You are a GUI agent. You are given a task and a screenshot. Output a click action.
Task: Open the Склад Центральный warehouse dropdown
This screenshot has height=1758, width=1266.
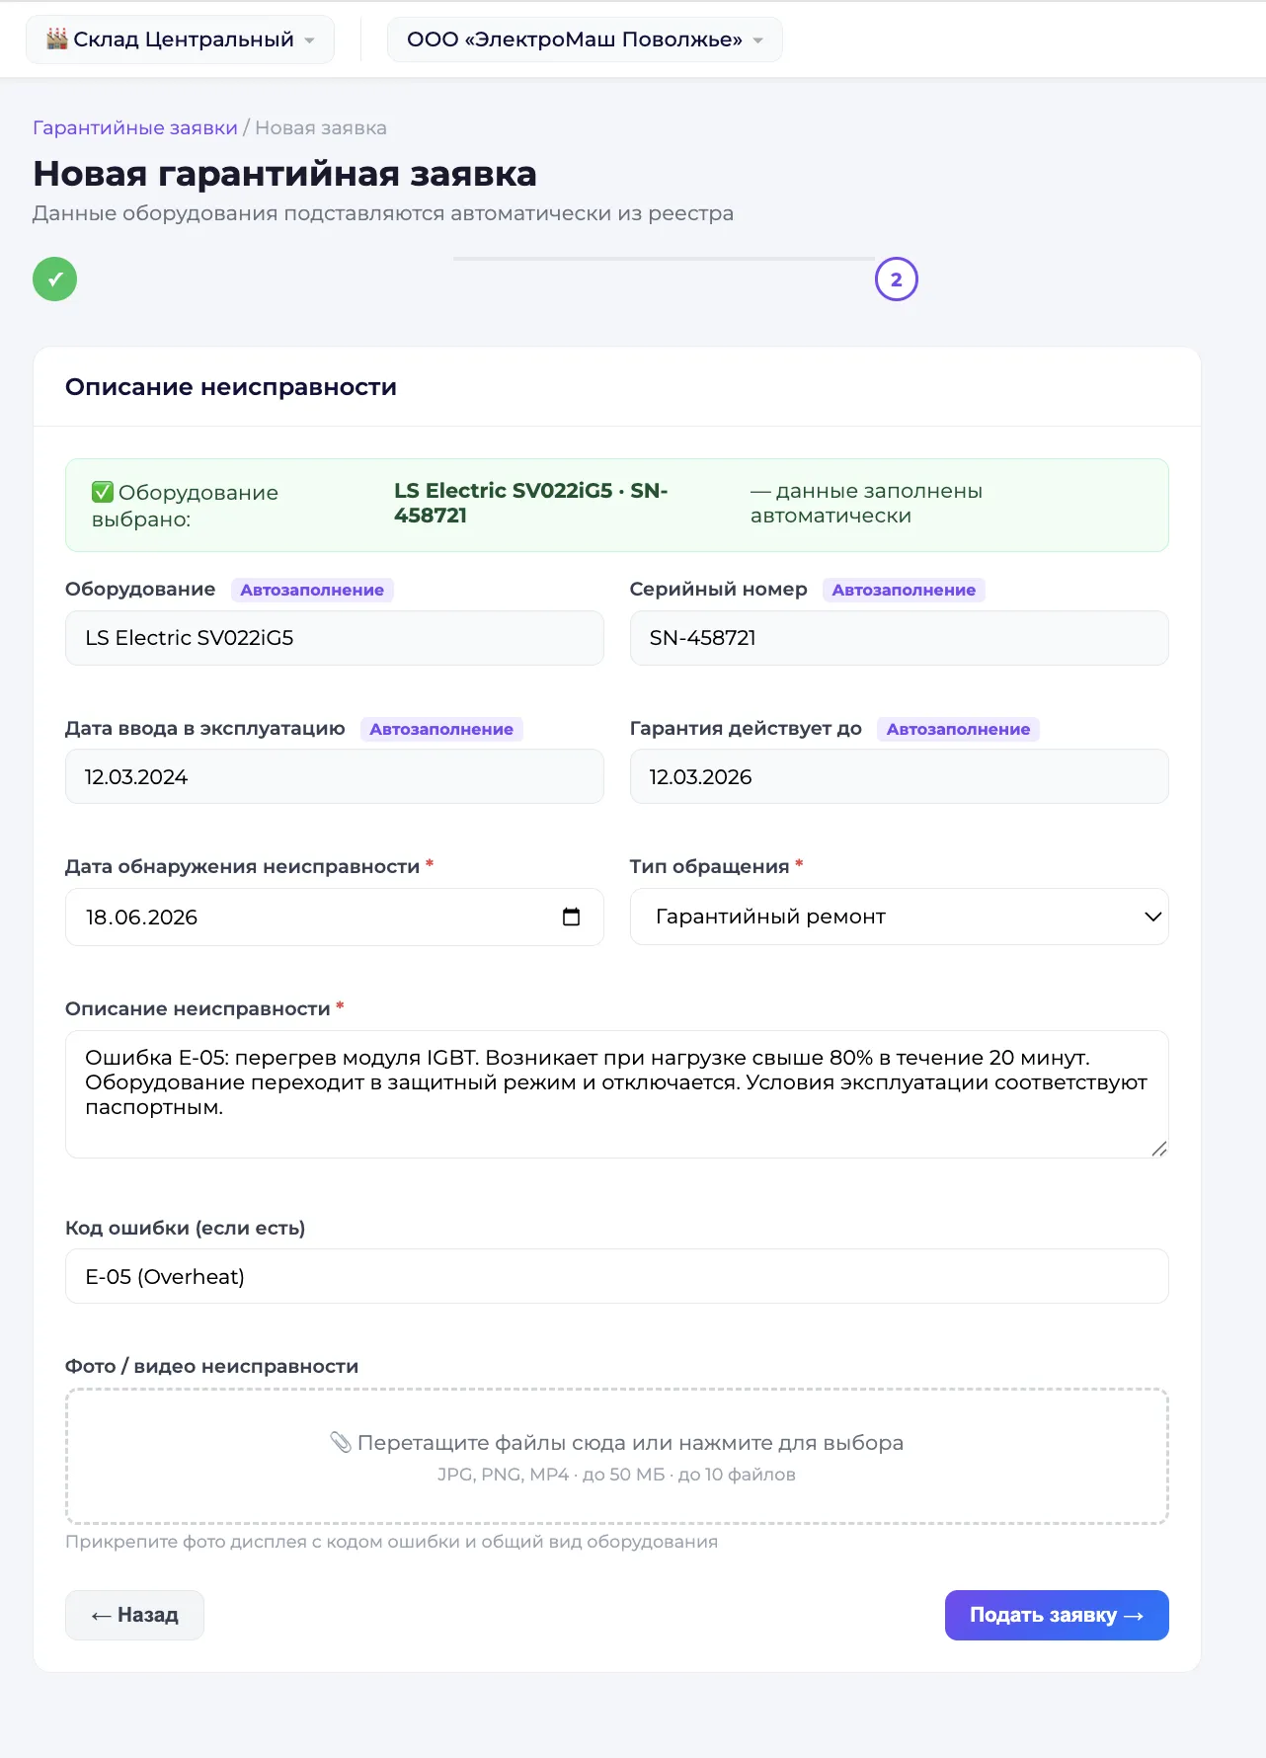180,40
